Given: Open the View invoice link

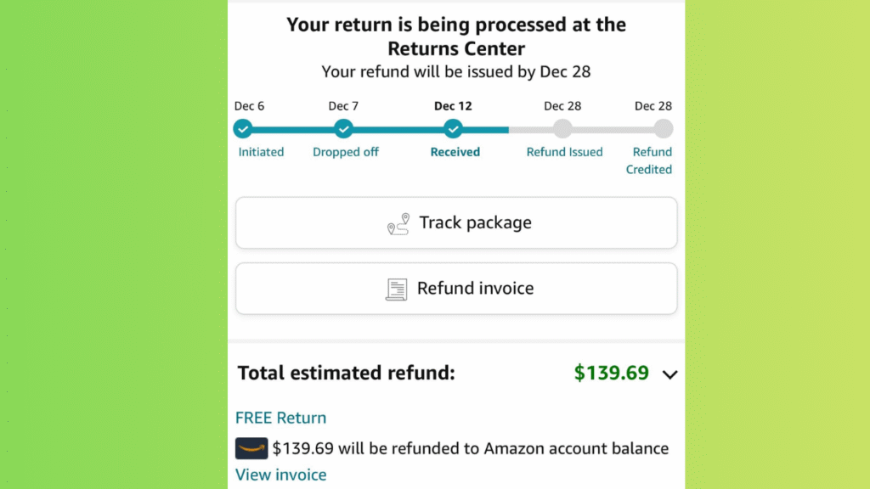Looking at the screenshot, I should point(280,475).
